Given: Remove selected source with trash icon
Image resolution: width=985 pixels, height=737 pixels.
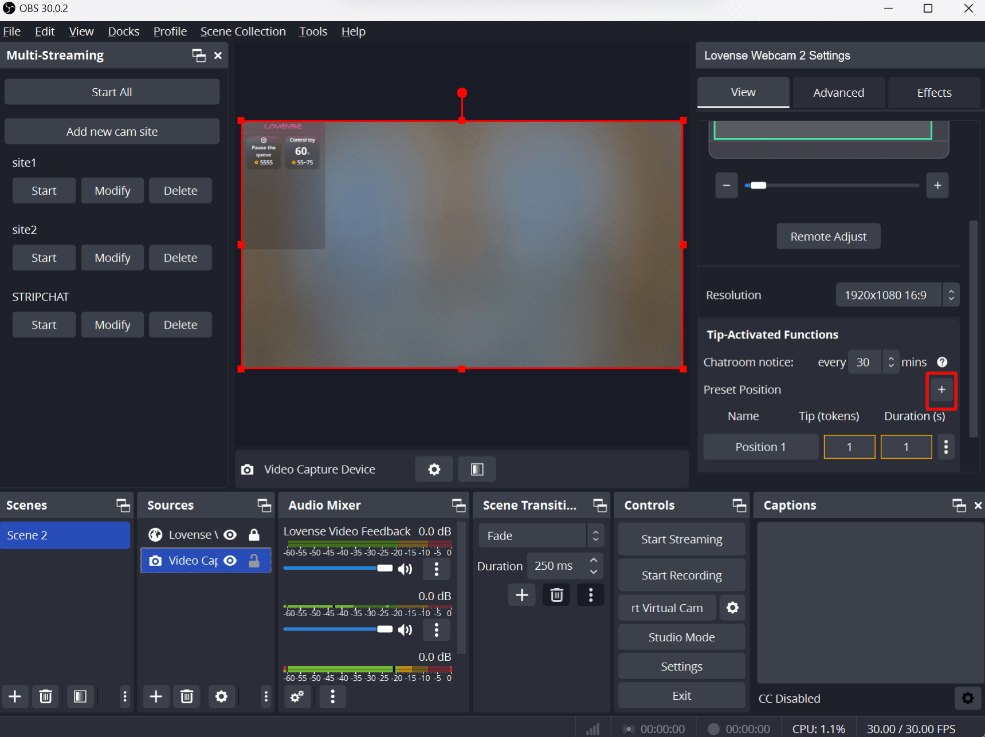Looking at the screenshot, I should [186, 696].
